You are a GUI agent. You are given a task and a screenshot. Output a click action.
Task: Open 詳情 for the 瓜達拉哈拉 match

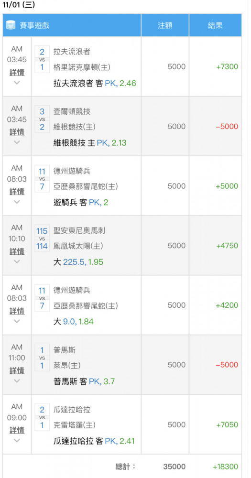pyautogui.click(x=17, y=431)
